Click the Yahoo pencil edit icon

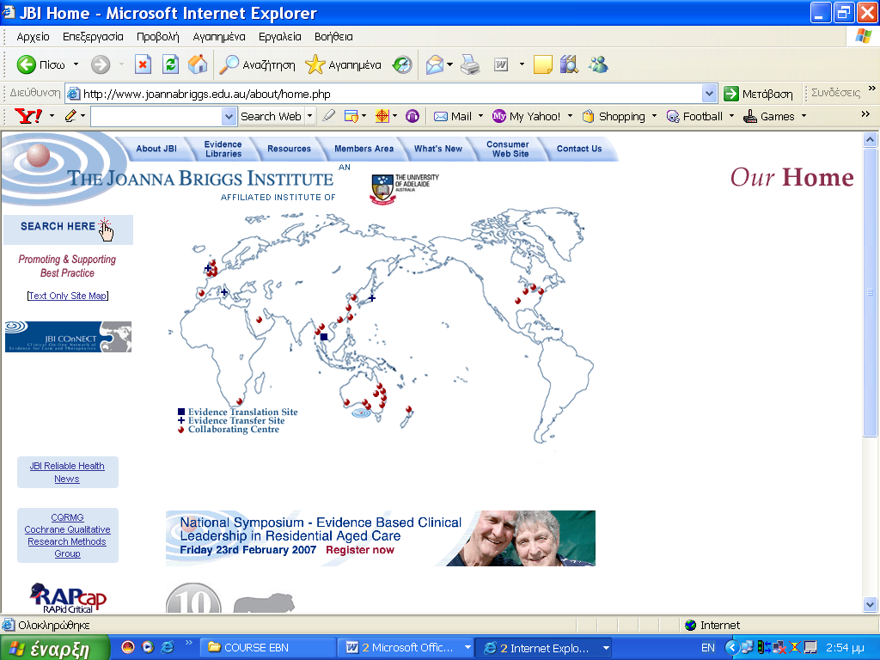click(70, 116)
